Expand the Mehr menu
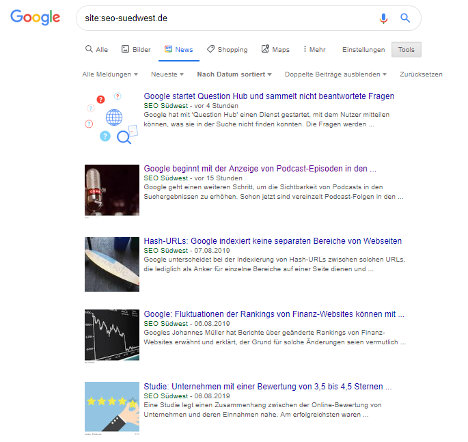The height and width of the screenshot is (442, 468). (314, 49)
